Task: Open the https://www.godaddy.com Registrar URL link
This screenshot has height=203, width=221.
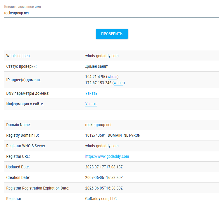Action: pos(107,157)
